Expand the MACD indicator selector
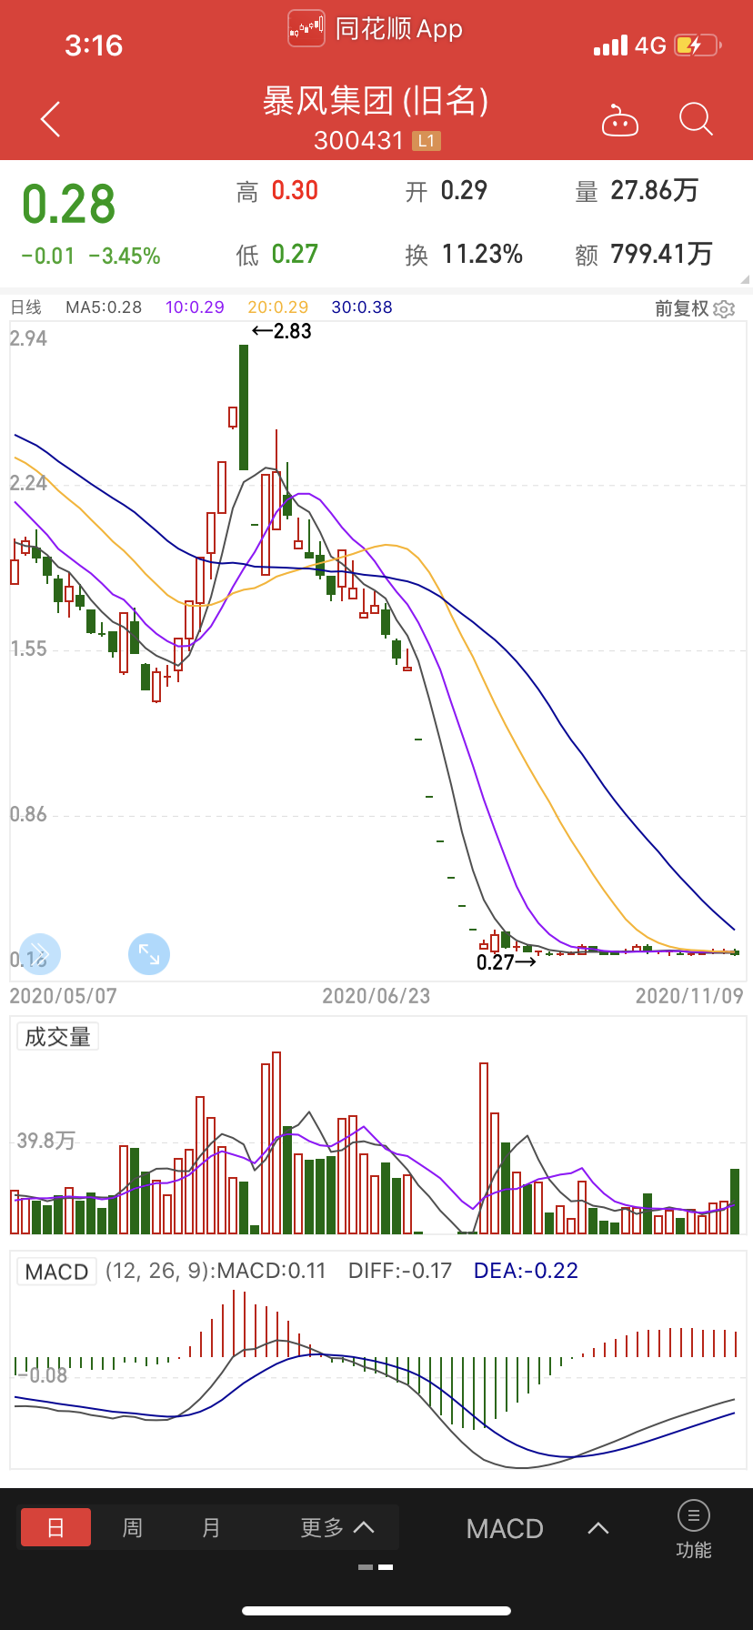 pos(597,1528)
